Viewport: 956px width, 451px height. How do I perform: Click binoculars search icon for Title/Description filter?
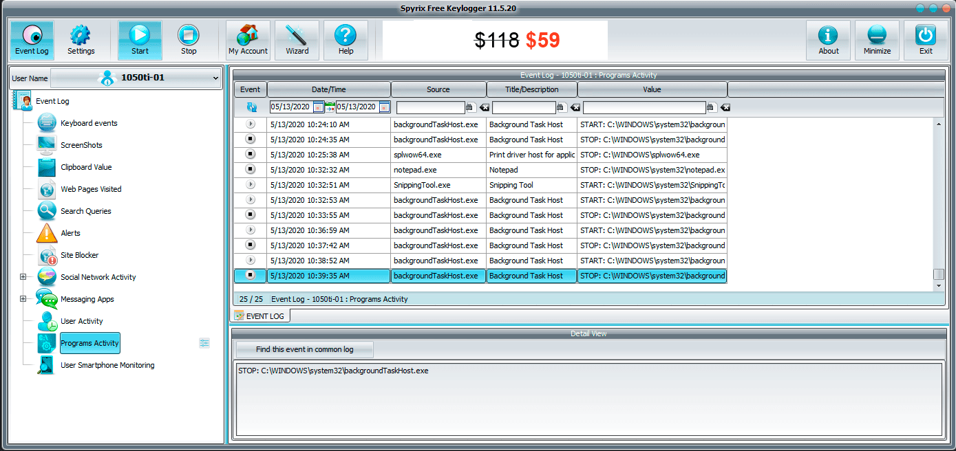562,107
